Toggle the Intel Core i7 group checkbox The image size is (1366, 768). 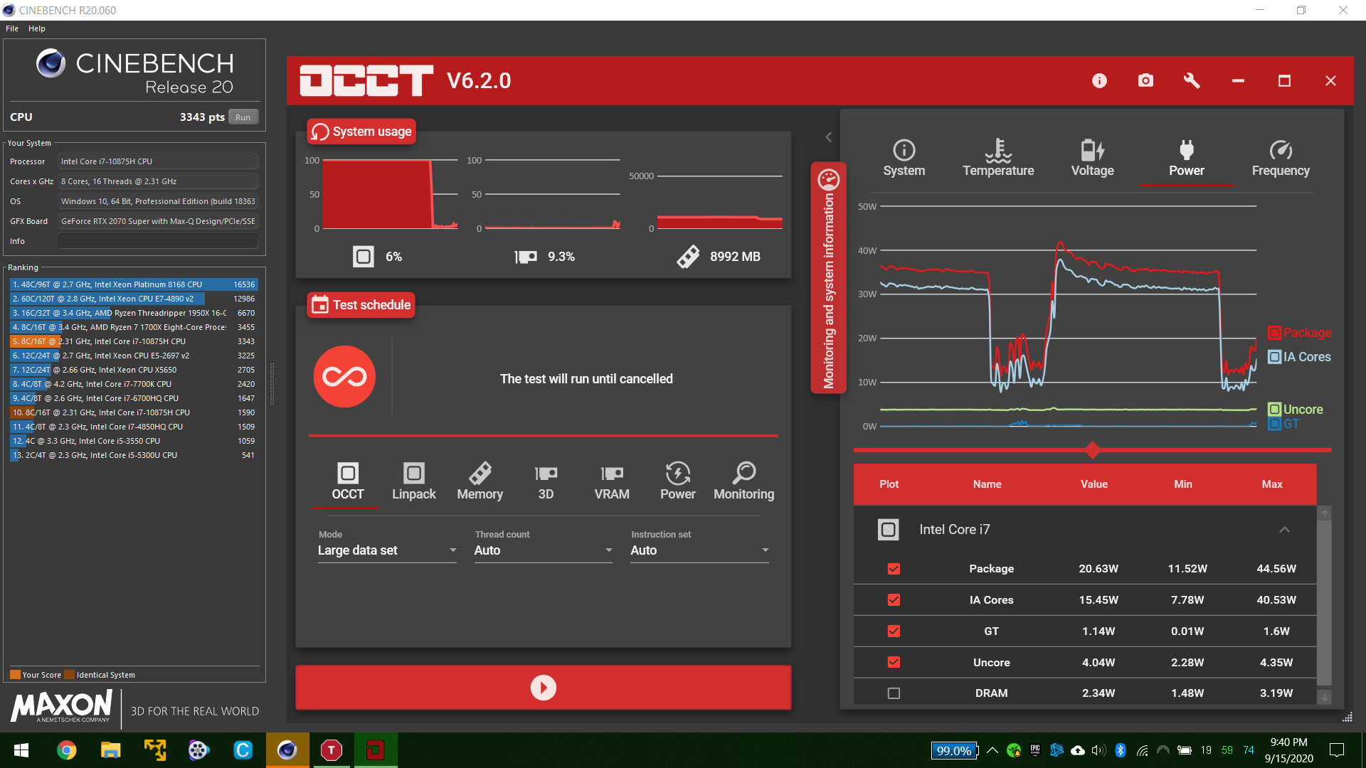pos(888,530)
